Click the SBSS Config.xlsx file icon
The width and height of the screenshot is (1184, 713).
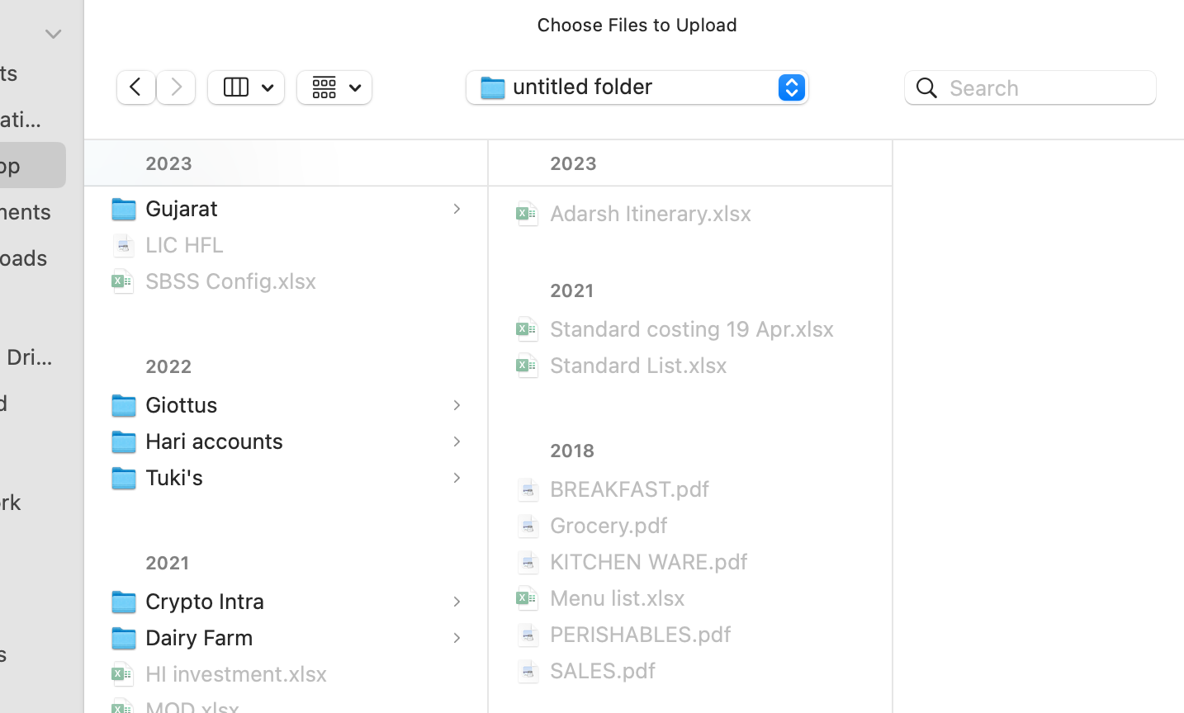123,281
